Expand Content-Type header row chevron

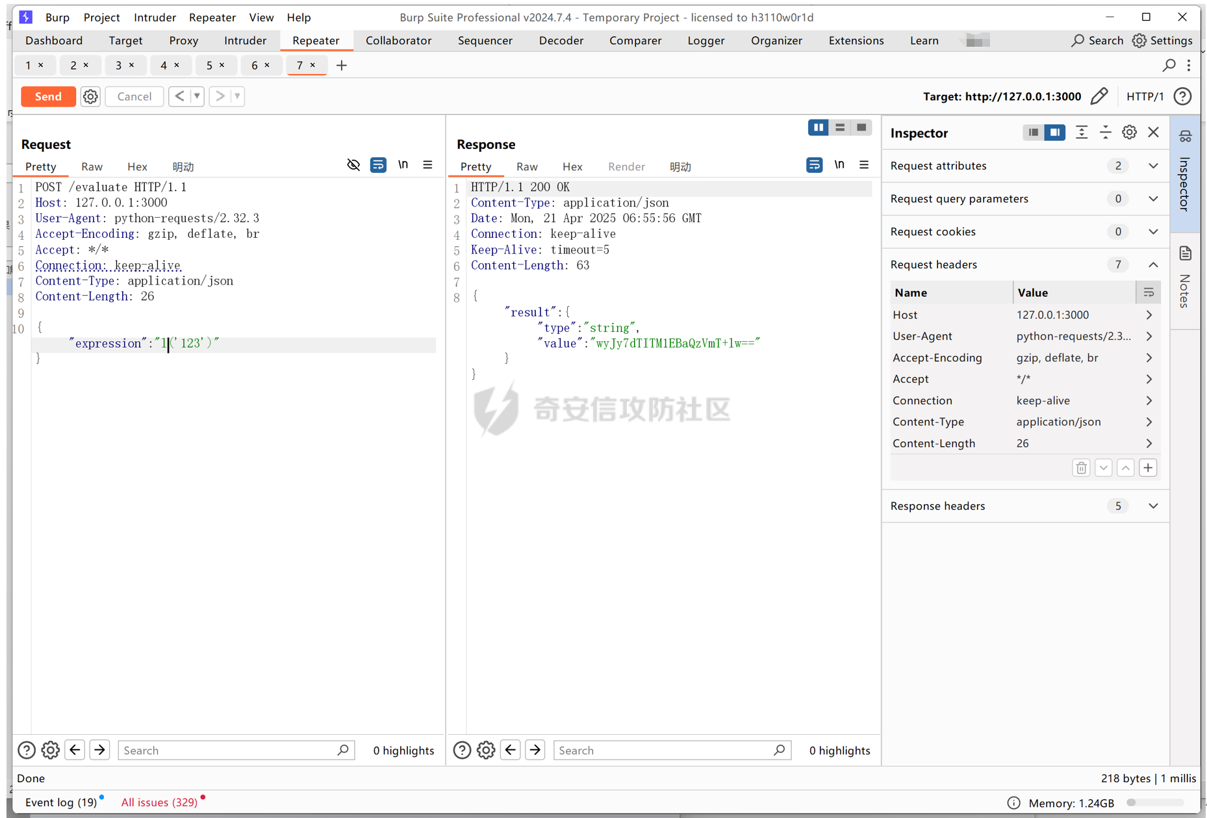point(1149,422)
